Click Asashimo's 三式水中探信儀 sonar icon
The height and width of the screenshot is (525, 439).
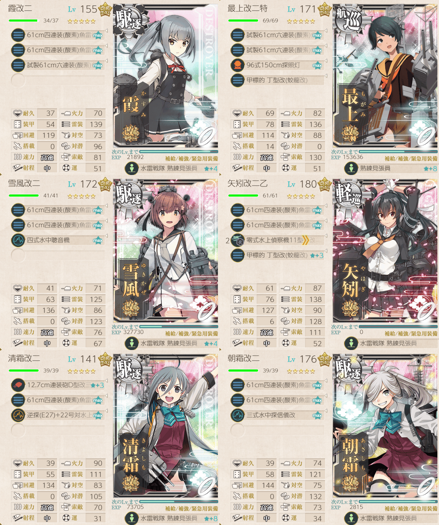237,415
